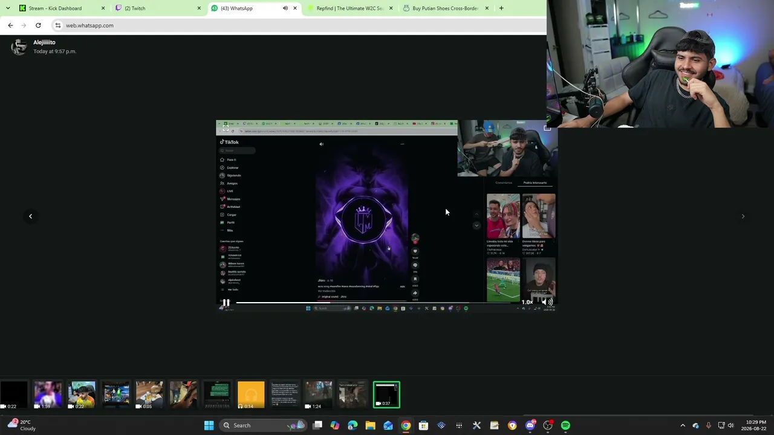Open a new browser tab
The height and width of the screenshot is (435, 774).
501,8
